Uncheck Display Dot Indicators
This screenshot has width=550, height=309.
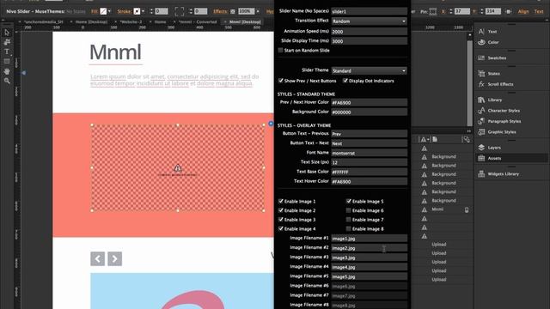tap(345, 81)
